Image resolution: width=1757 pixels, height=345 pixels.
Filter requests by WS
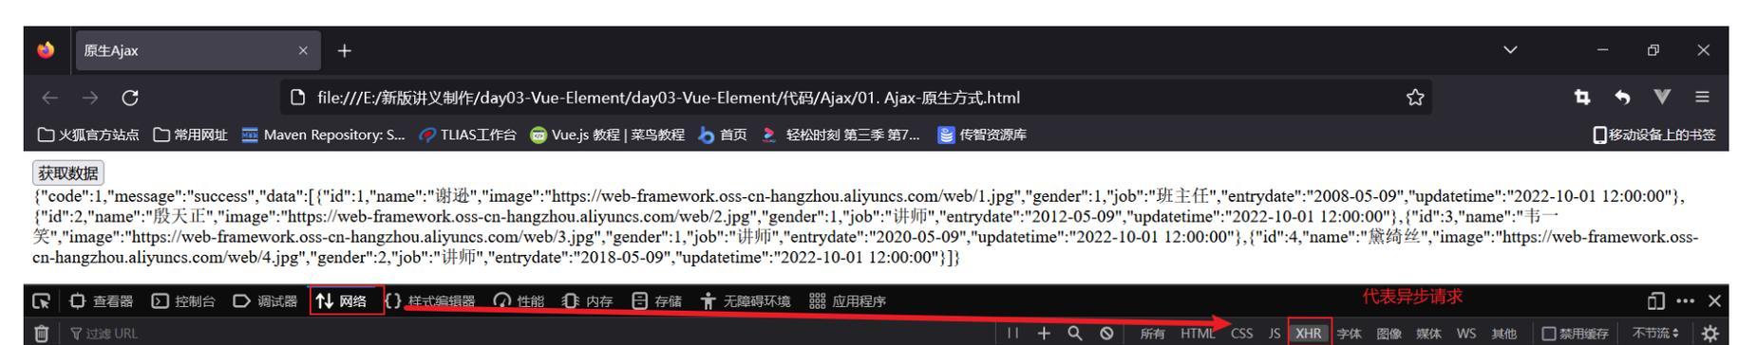click(x=1466, y=334)
